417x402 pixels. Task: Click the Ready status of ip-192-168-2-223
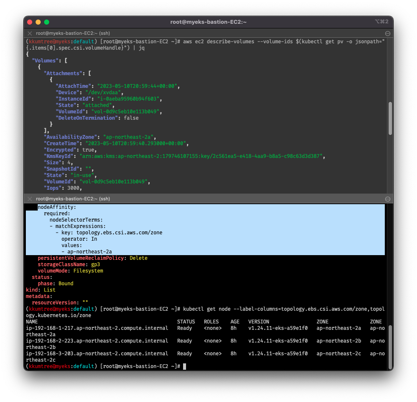(x=185, y=341)
